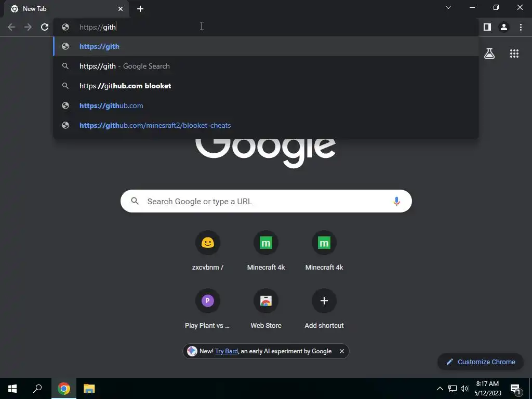Open the taskbar search icon

(x=37, y=389)
